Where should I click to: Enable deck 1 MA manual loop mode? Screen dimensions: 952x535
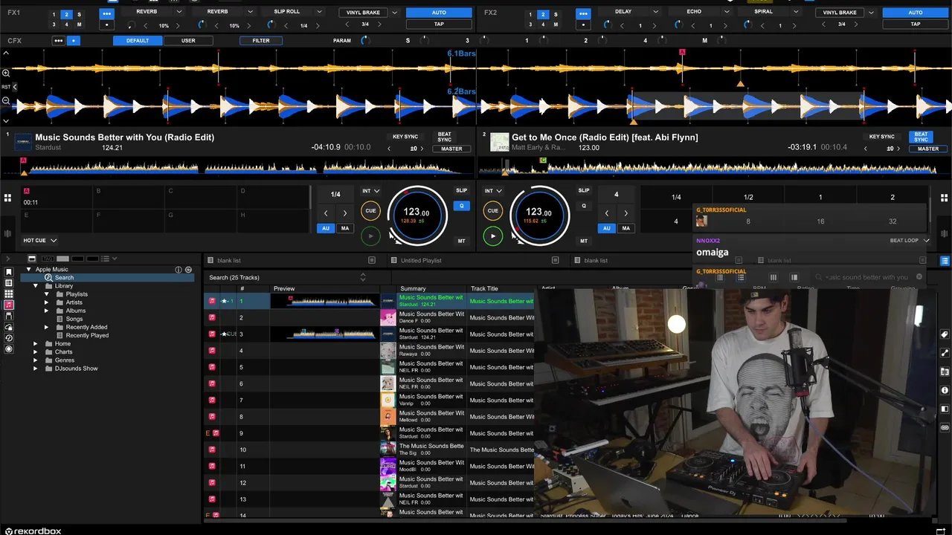point(344,228)
